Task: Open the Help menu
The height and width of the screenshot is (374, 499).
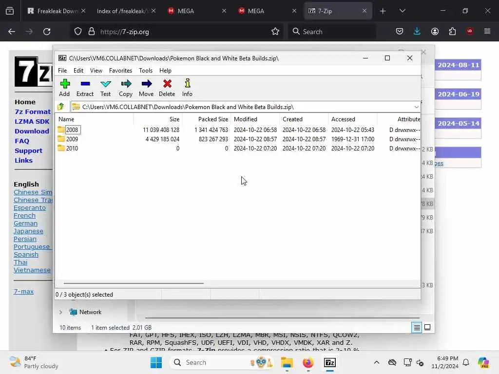Action: (x=165, y=71)
